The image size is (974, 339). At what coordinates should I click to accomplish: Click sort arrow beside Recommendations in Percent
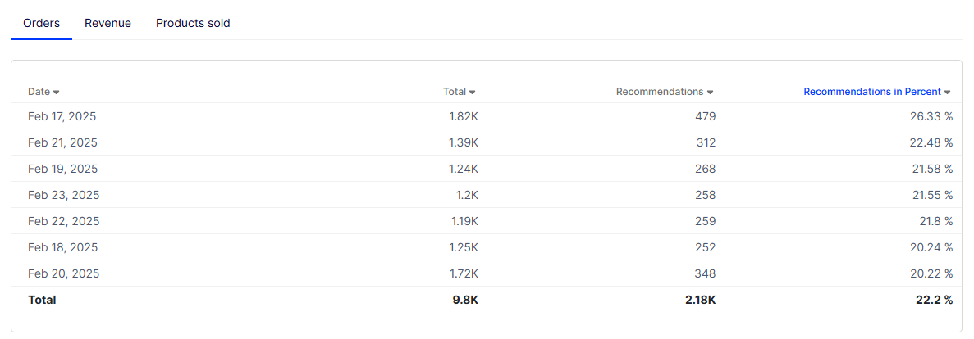947,93
